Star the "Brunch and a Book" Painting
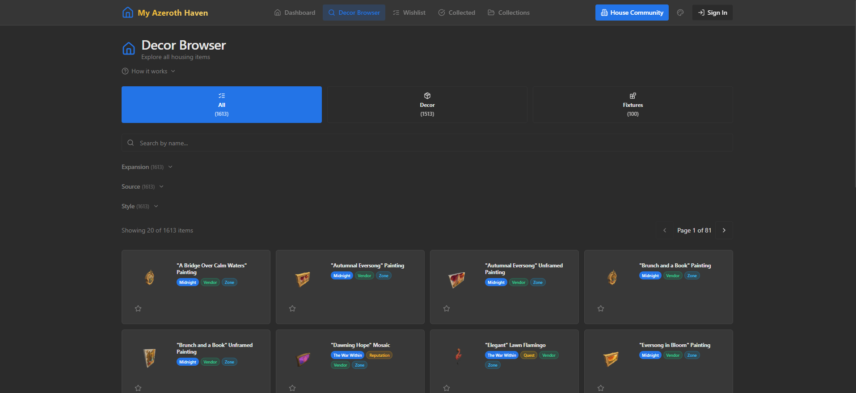This screenshot has height=393, width=856. (601, 308)
